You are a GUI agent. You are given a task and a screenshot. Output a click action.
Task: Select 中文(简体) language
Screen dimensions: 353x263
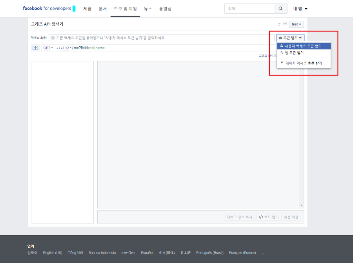(167, 253)
